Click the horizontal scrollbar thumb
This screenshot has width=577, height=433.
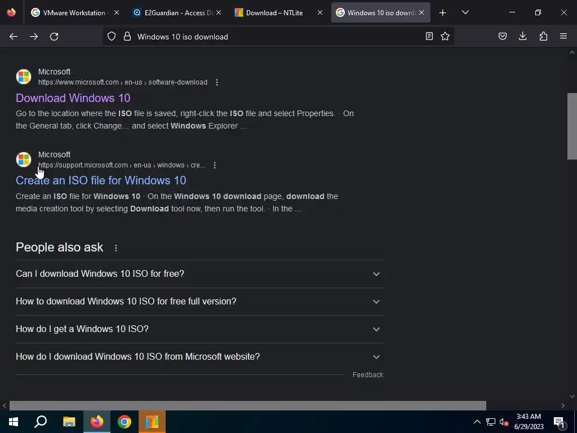[248, 405]
